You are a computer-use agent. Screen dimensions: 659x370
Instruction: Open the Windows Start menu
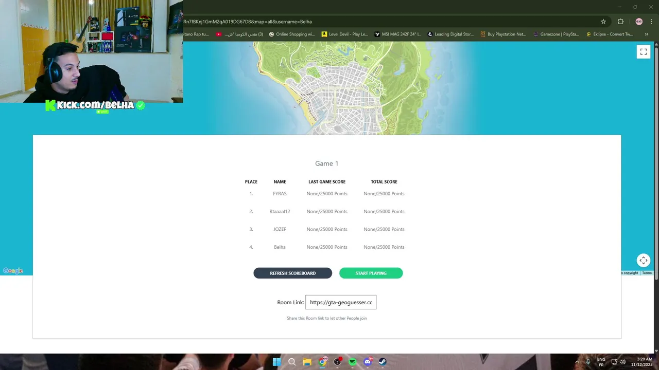point(276,362)
